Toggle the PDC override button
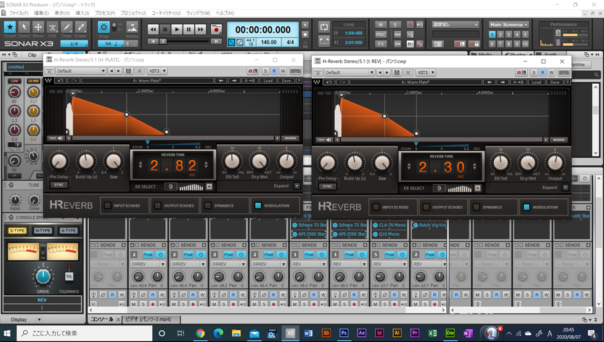Image resolution: width=604 pixels, height=342 pixels. pyautogui.click(x=381, y=35)
